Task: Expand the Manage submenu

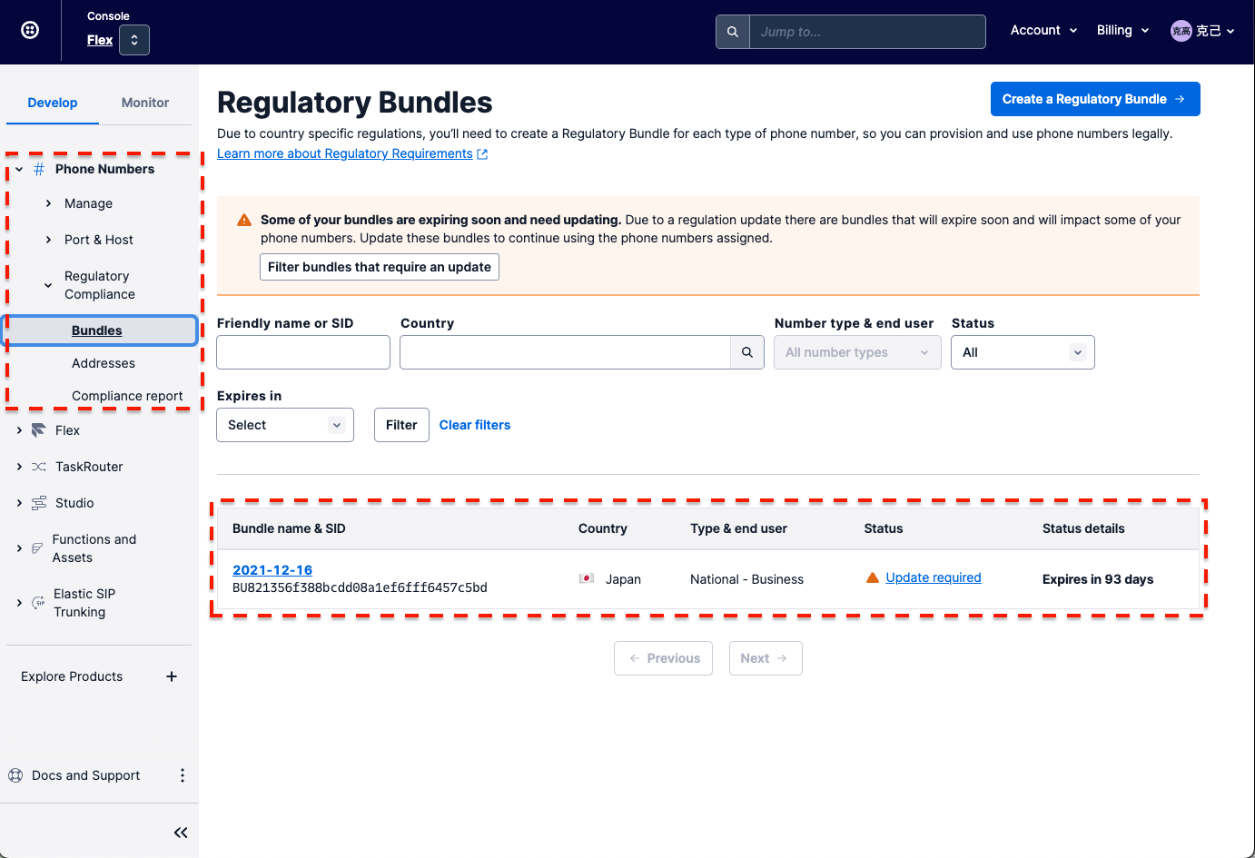Action: pyautogui.click(x=48, y=203)
